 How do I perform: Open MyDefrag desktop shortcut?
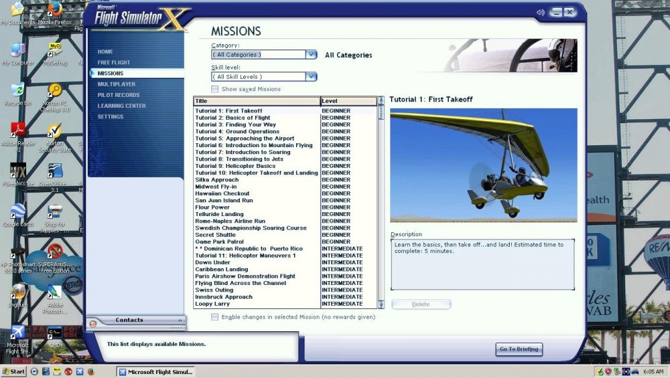[55, 54]
